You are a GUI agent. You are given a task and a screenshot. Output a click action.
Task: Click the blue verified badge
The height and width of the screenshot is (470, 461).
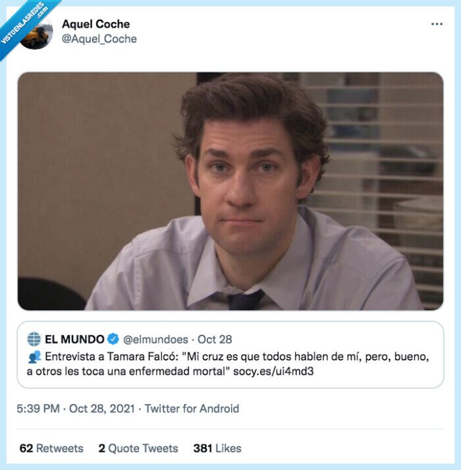pos(113,339)
